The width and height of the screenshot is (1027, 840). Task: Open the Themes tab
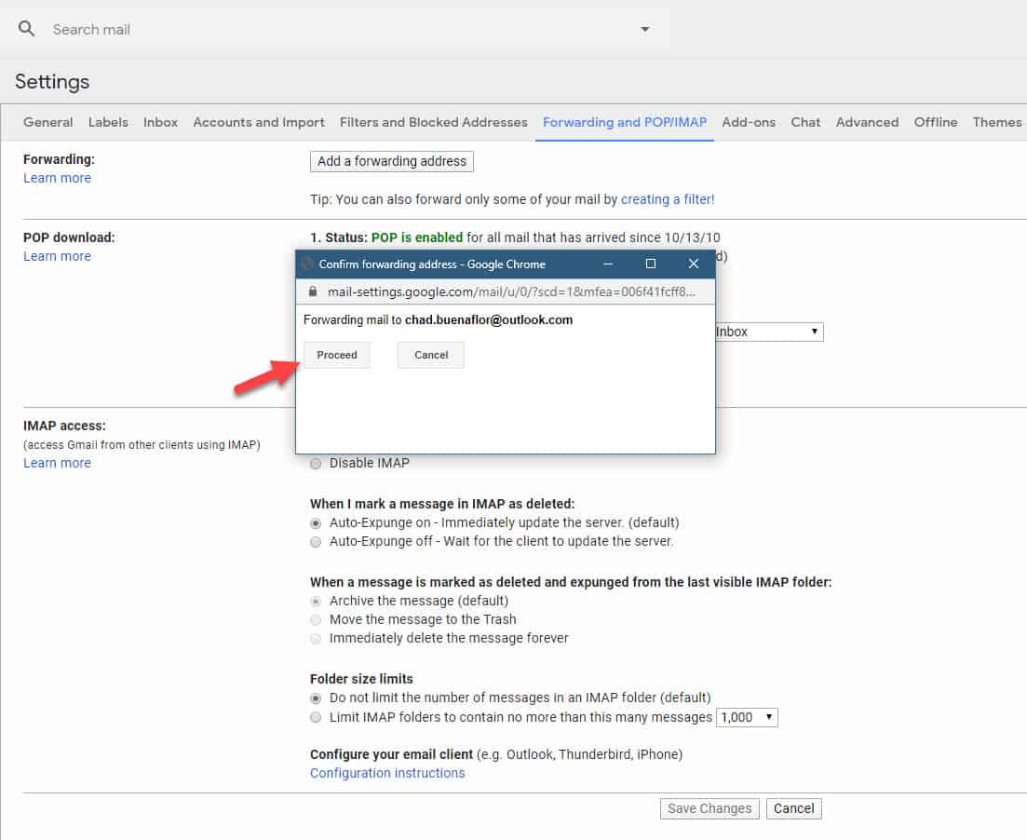tap(997, 122)
